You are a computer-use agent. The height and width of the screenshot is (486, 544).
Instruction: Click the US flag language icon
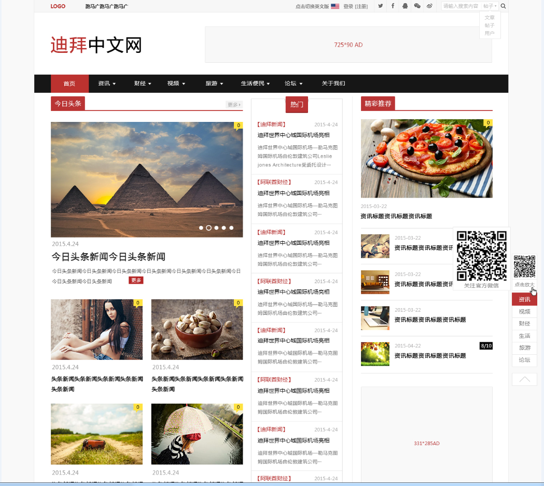335,6
